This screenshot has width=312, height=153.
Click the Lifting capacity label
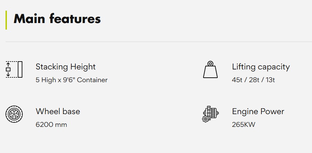click(x=261, y=67)
